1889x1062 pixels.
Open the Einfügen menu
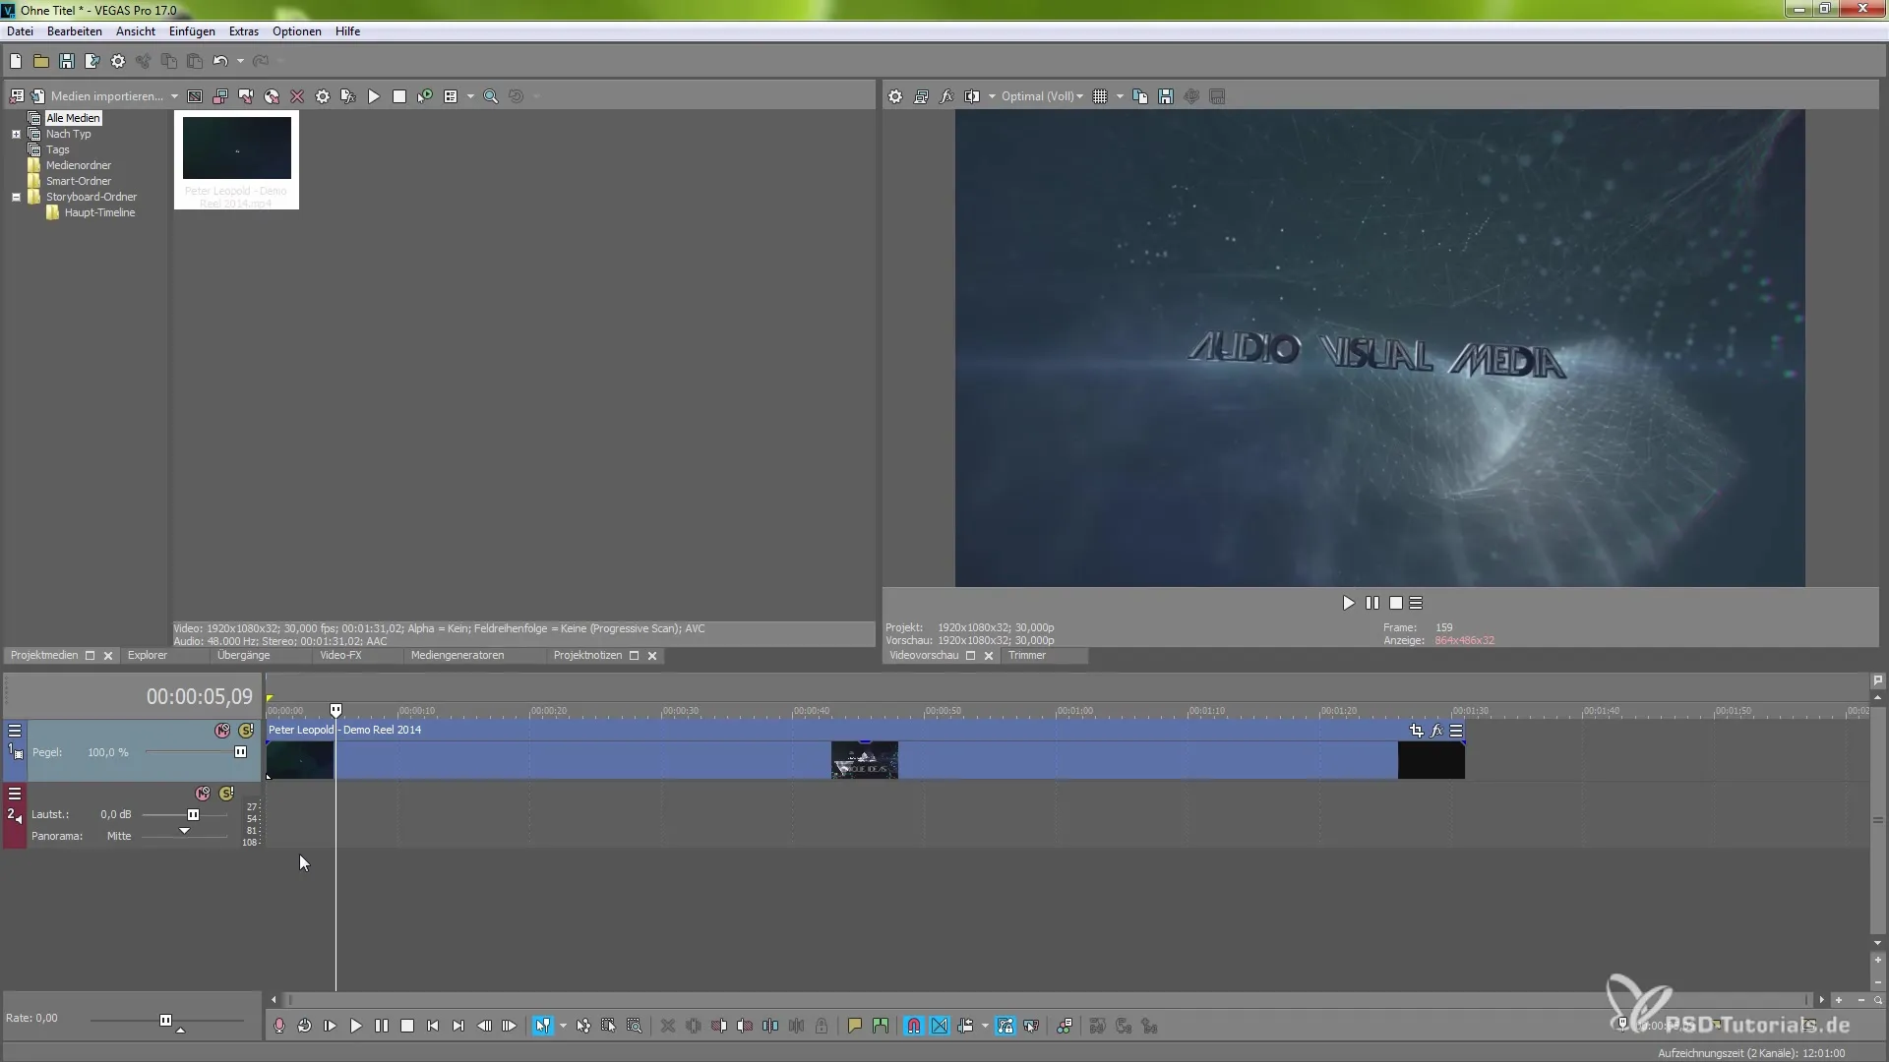tap(192, 31)
